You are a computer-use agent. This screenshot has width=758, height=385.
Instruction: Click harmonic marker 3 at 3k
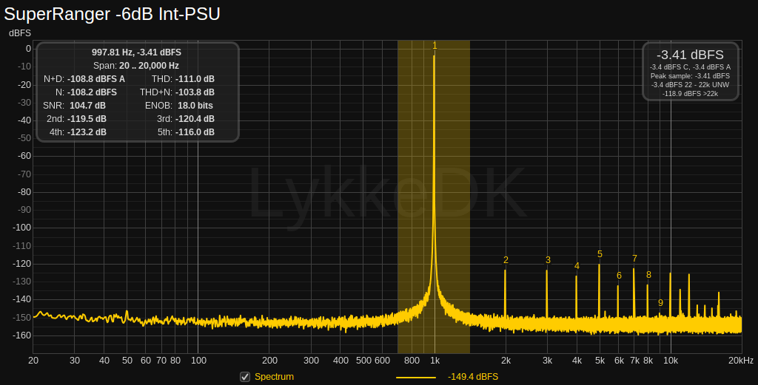click(548, 260)
